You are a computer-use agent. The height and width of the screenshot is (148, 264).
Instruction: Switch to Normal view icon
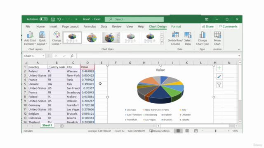(x=178, y=131)
